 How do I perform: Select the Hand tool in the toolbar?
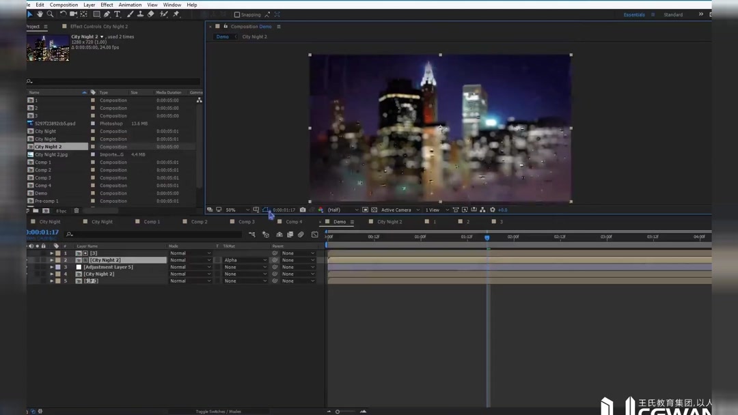(x=40, y=14)
